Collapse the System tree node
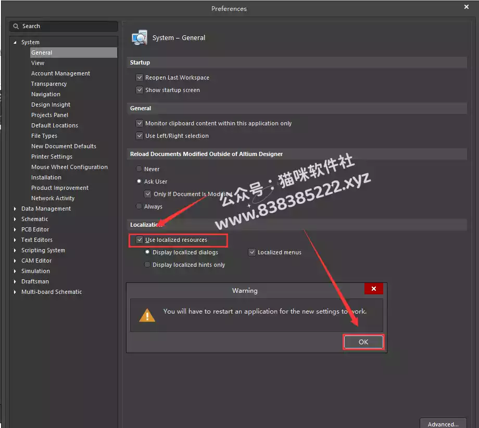This screenshot has width=479, height=428. [x=15, y=43]
